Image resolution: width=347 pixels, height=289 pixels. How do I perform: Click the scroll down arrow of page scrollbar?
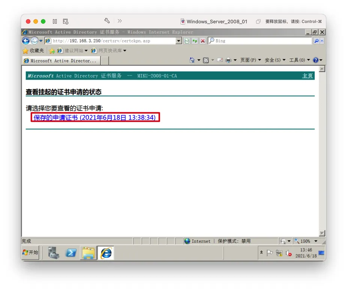[x=322, y=233]
